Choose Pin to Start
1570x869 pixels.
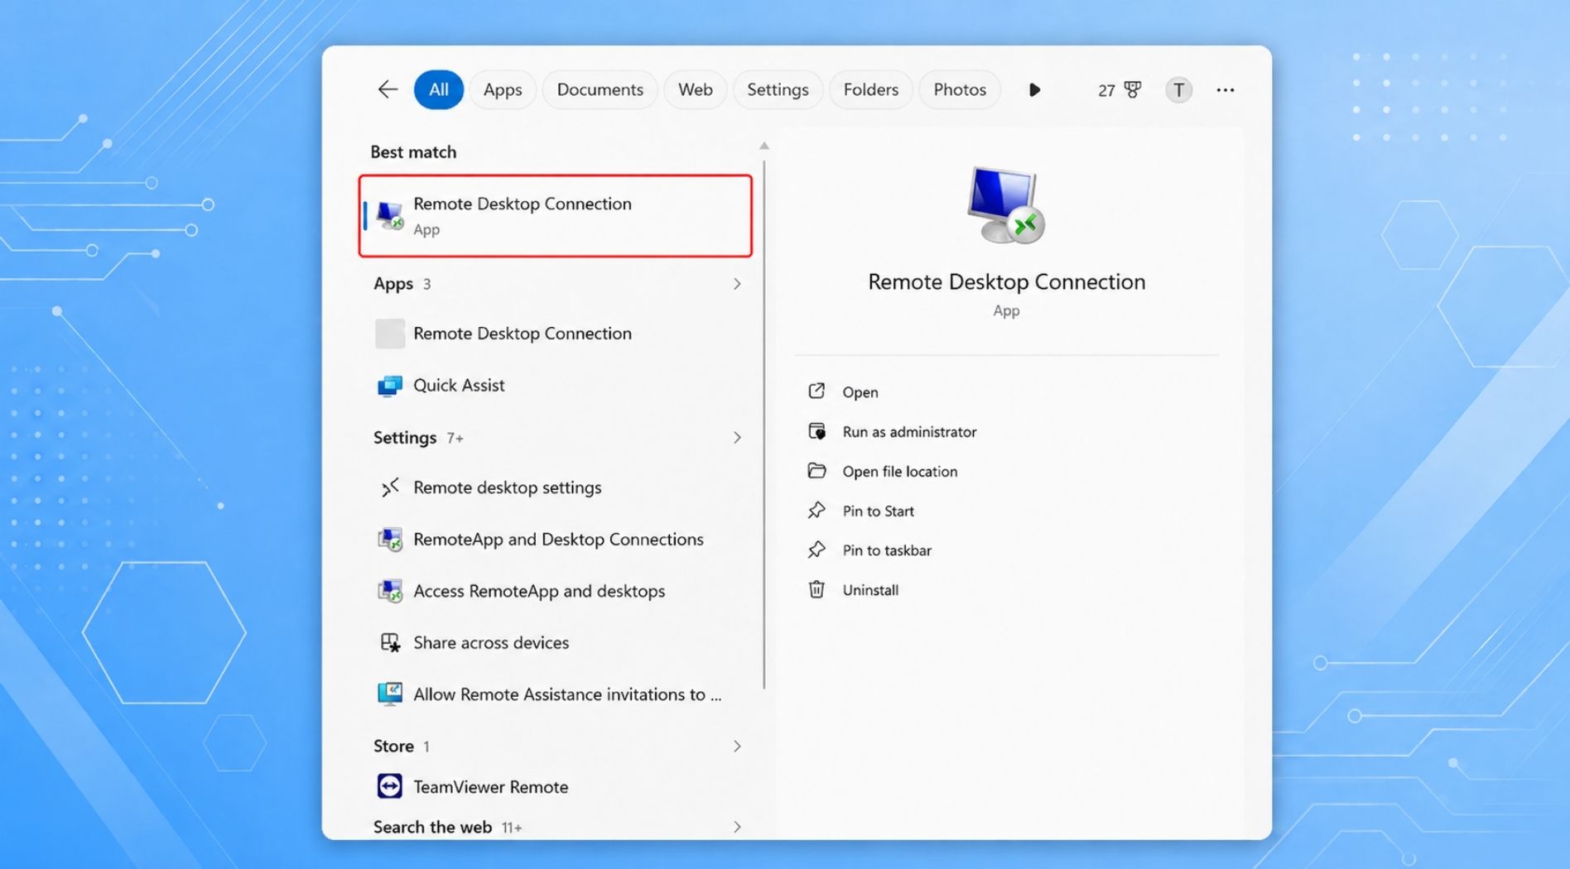point(878,511)
